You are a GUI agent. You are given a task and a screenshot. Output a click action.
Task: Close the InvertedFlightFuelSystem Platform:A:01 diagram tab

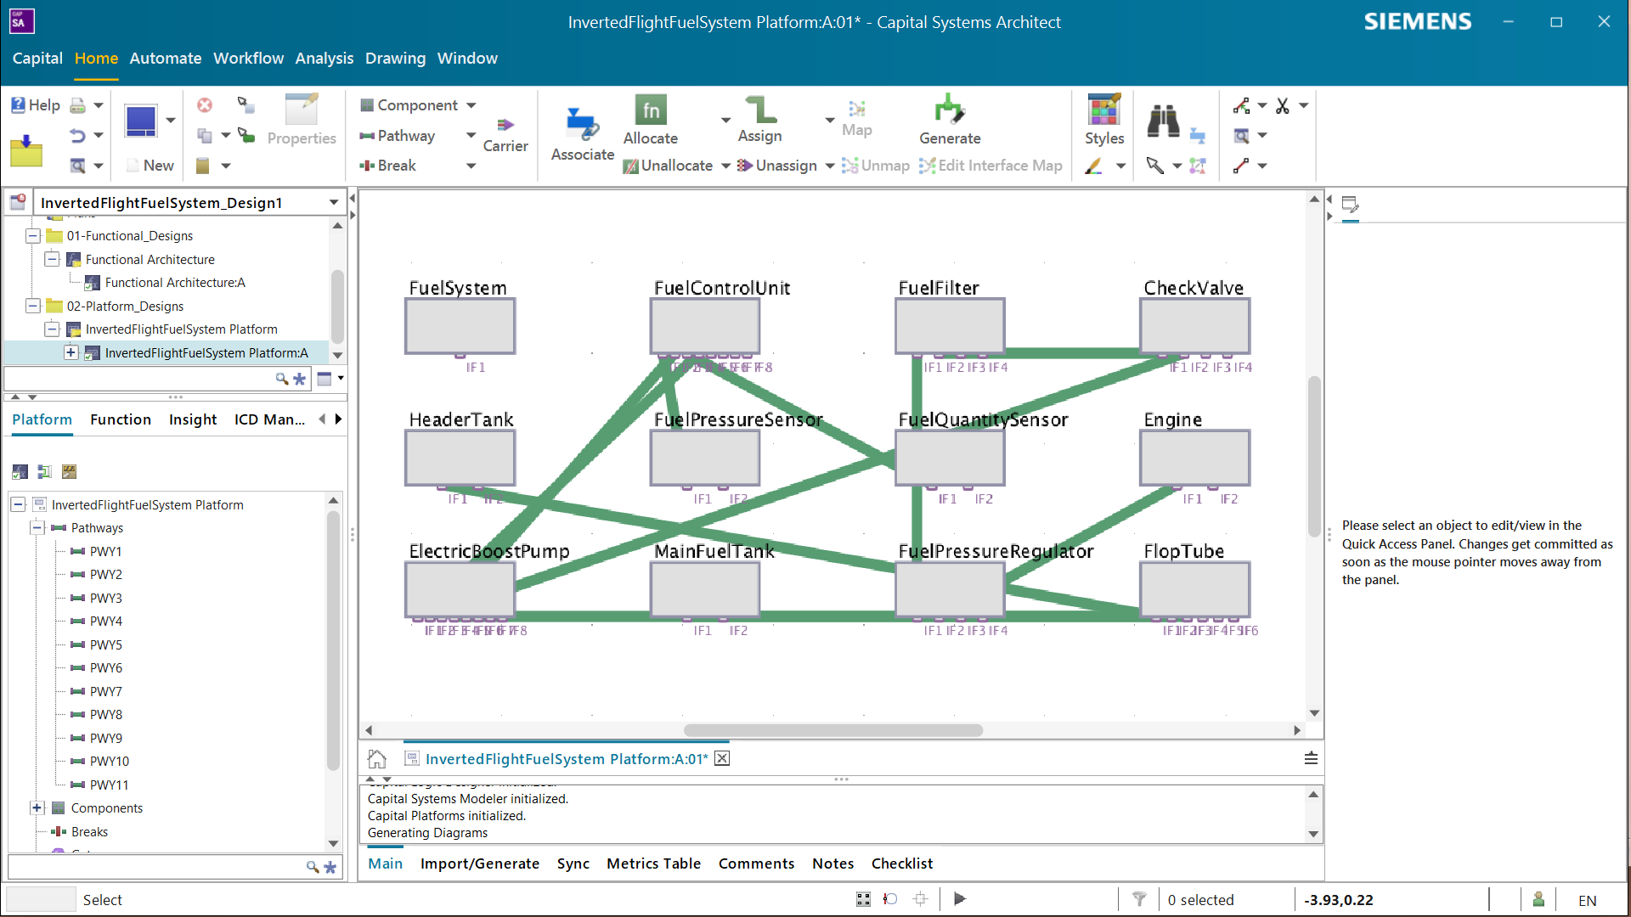[x=722, y=758]
